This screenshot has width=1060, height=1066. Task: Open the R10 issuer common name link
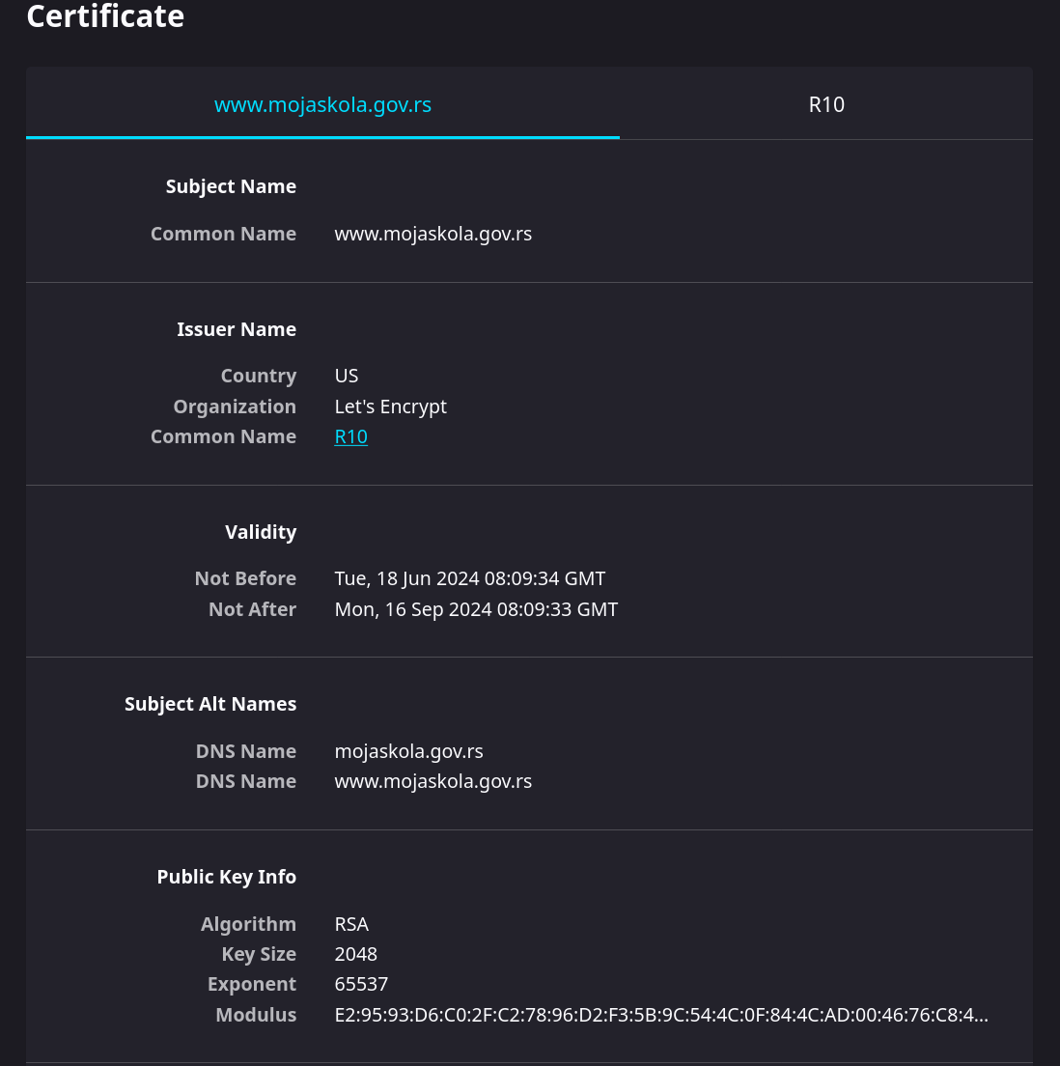tap(350, 436)
